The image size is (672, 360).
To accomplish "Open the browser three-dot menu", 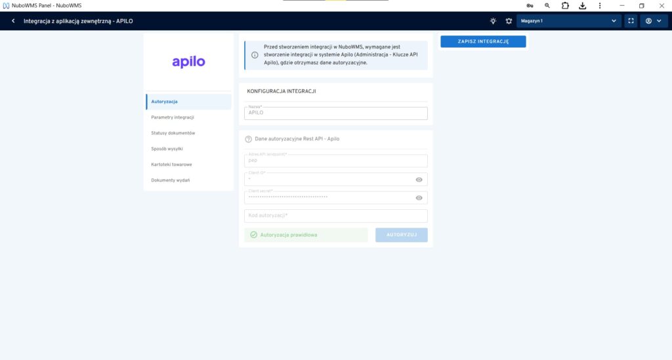I will point(600,5).
